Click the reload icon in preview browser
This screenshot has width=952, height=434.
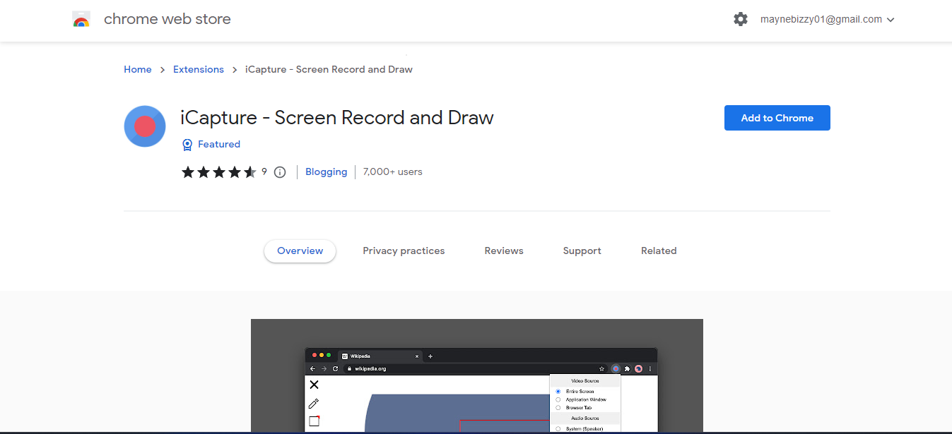click(336, 369)
